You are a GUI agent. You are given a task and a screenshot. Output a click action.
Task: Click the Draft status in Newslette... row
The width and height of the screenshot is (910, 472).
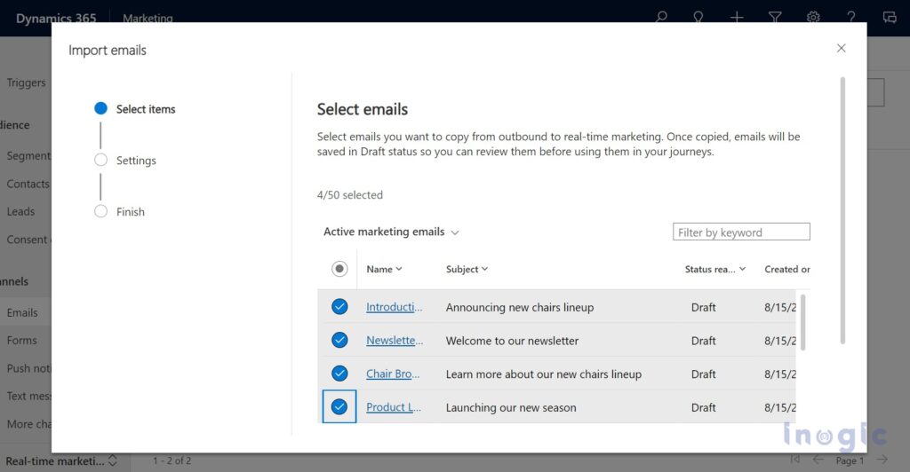[x=704, y=341]
